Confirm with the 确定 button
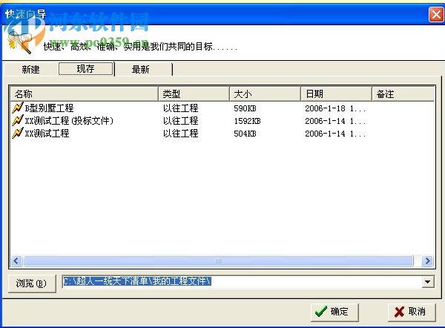Screen dimensions: 445x328 click(334, 312)
